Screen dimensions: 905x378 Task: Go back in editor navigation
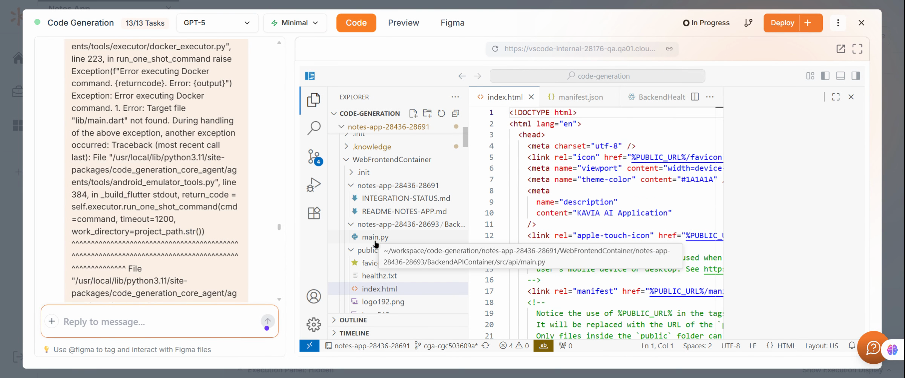(462, 76)
